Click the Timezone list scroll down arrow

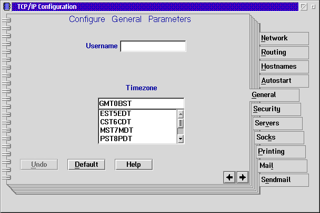tap(181, 139)
